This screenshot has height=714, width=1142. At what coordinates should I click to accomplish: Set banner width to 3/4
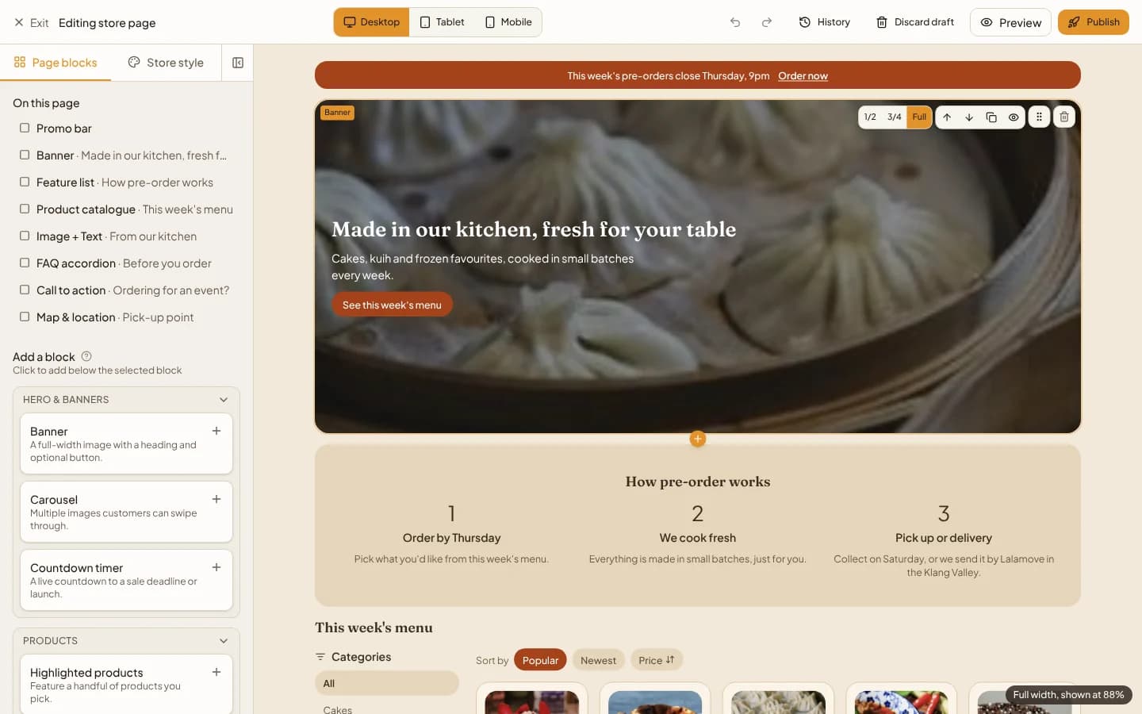pyautogui.click(x=894, y=117)
